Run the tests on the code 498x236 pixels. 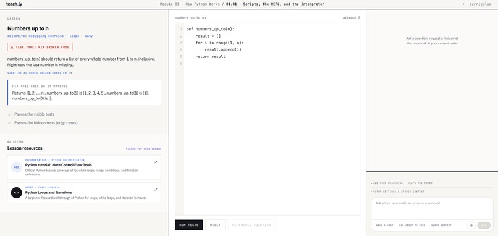coord(188,225)
